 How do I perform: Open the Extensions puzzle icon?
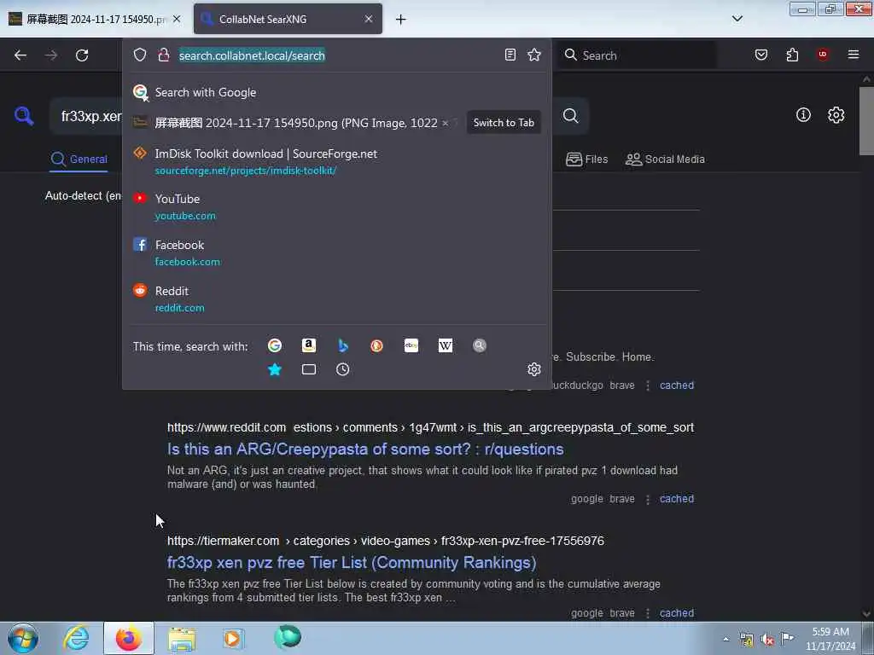coord(792,55)
